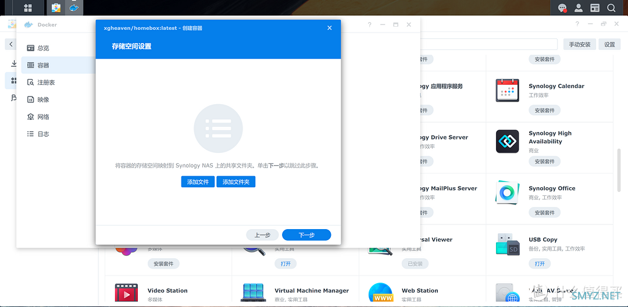Viewport: 628px width, 307px height.
Task: Open Synology MailPlus Server package title
Action: pyautogui.click(x=448, y=188)
